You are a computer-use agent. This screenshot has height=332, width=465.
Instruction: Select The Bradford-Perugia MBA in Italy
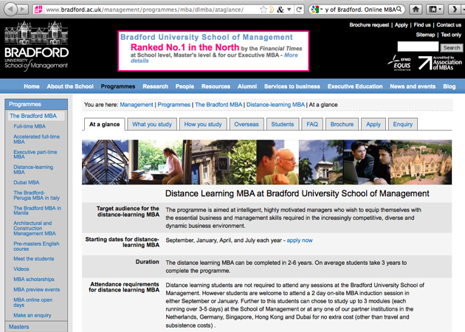click(36, 195)
